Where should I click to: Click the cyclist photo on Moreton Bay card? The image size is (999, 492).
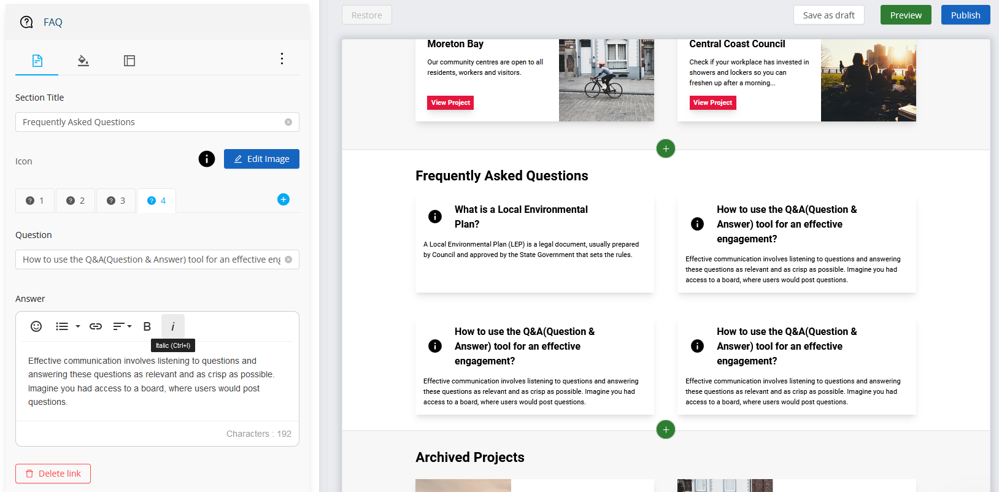coord(606,80)
